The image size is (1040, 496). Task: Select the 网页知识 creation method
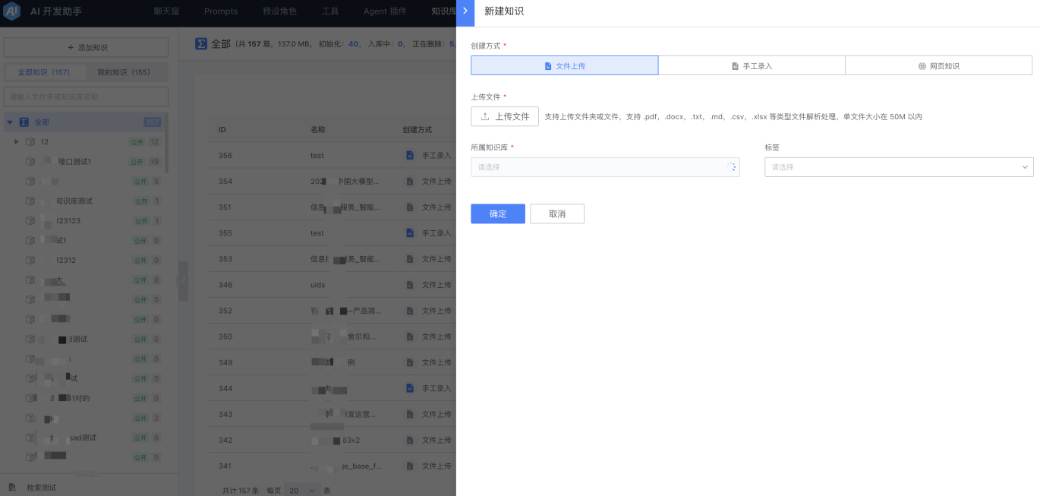[x=938, y=65]
